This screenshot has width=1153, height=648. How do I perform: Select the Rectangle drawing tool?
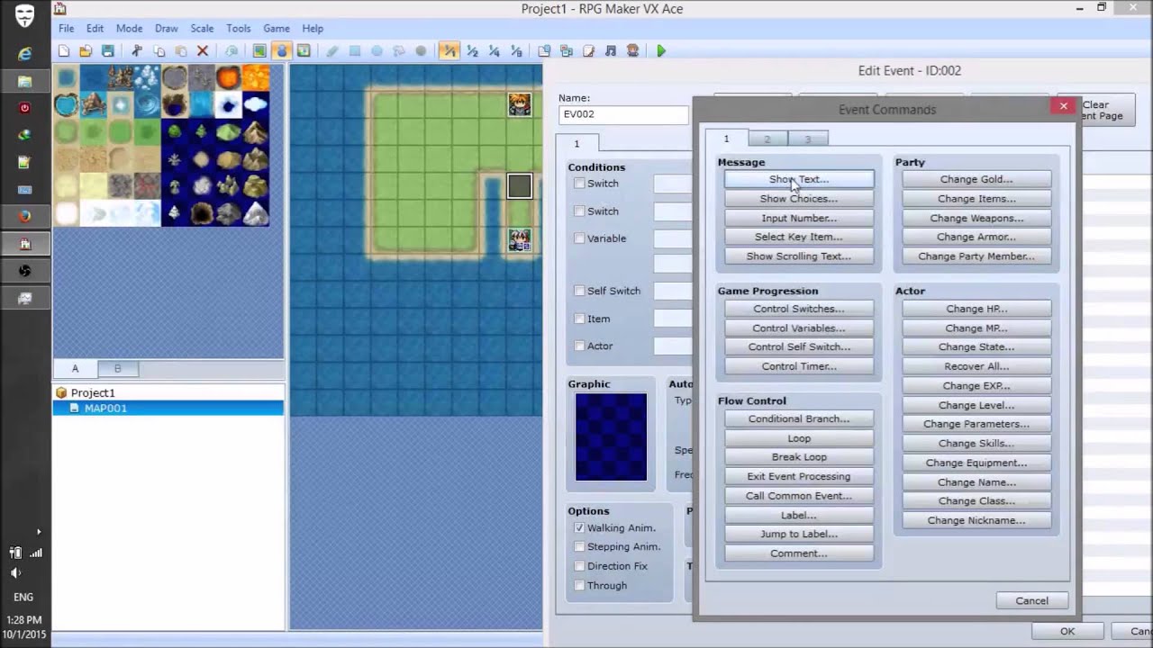[355, 51]
